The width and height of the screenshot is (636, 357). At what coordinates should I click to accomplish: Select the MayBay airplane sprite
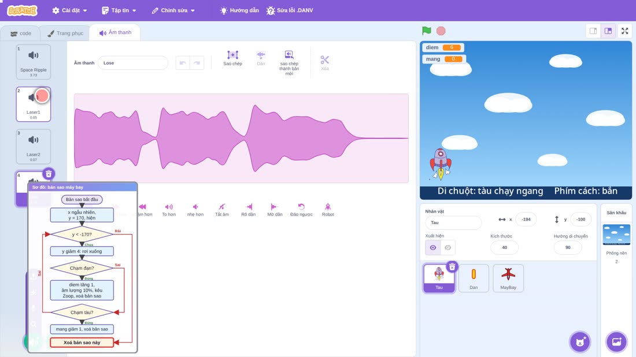click(x=508, y=278)
